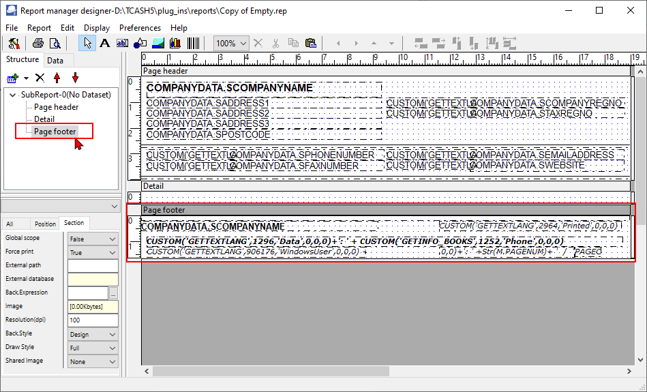Image resolution: width=647 pixels, height=392 pixels.
Task: Collapse the SubReport-0 tree node
Action: coord(13,95)
